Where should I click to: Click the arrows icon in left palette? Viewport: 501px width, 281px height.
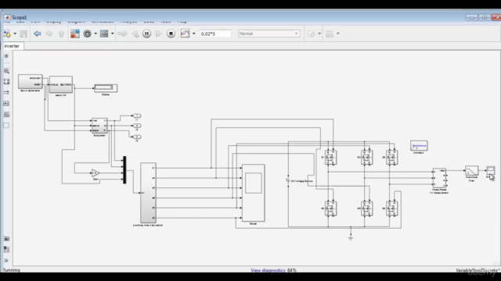point(6,92)
